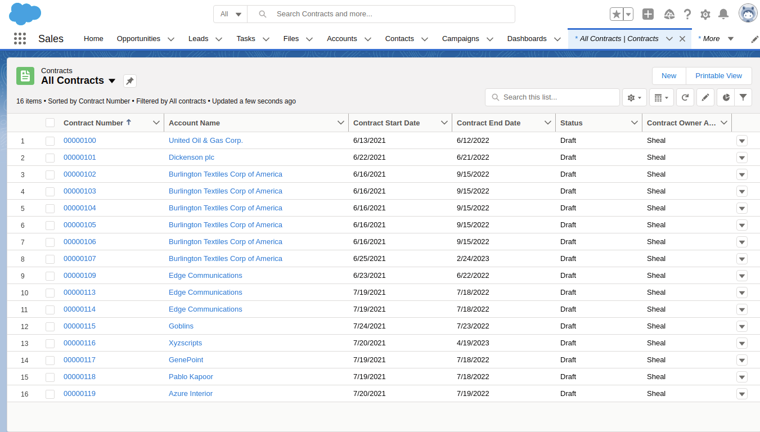Switch to the Dashboards tab
The height and width of the screenshot is (432, 760).
coord(527,39)
